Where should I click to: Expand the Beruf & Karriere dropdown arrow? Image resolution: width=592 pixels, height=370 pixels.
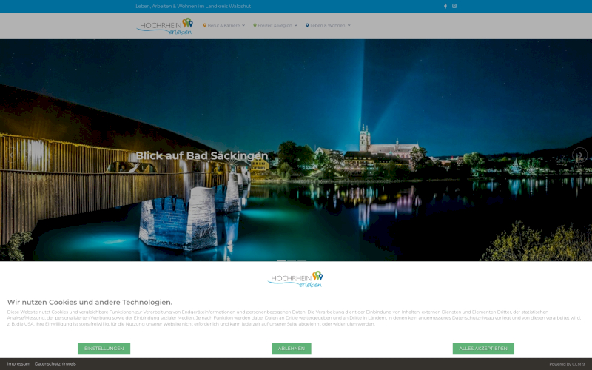point(243,25)
